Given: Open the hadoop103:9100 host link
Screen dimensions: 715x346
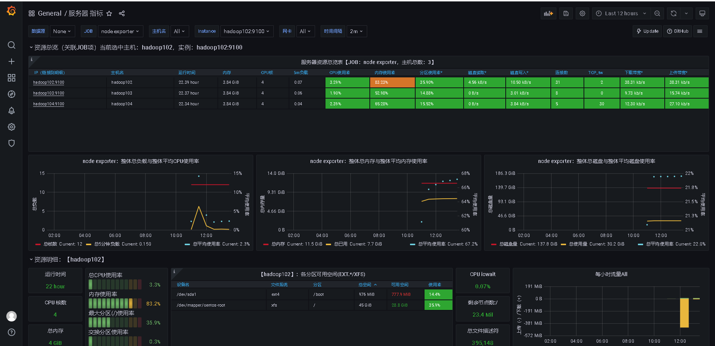Looking at the screenshot, I should pos(48,93).
